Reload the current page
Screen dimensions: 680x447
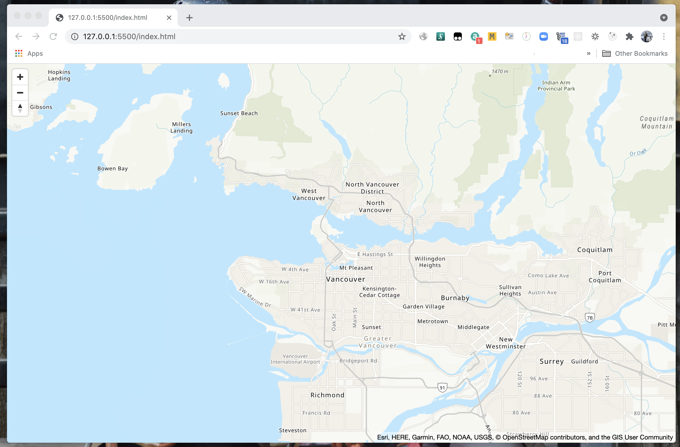53,36
